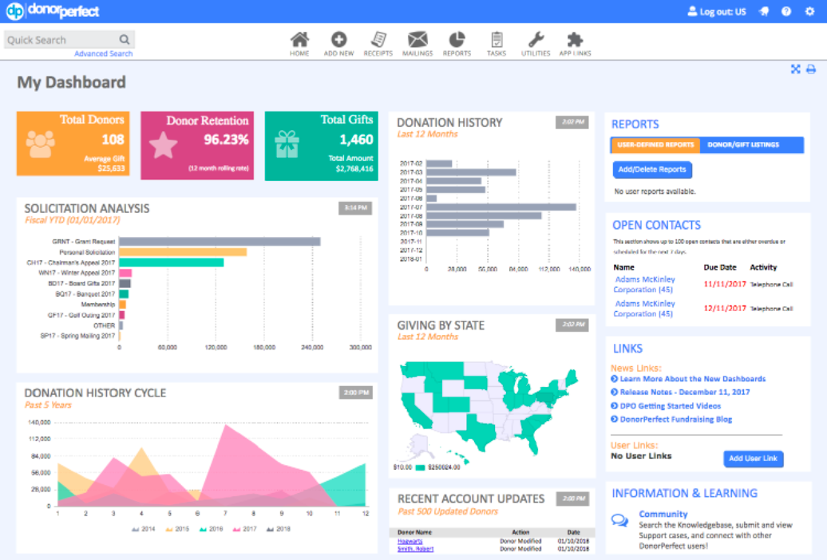Open Adams McKinley Corporation contact due 11/11/2017

[644, 284]
